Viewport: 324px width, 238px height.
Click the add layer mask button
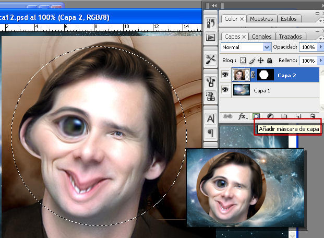tap(256, 116)
